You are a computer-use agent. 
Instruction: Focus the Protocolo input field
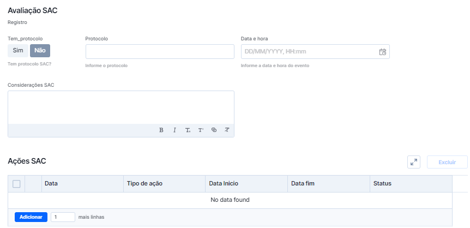[160, 52]
